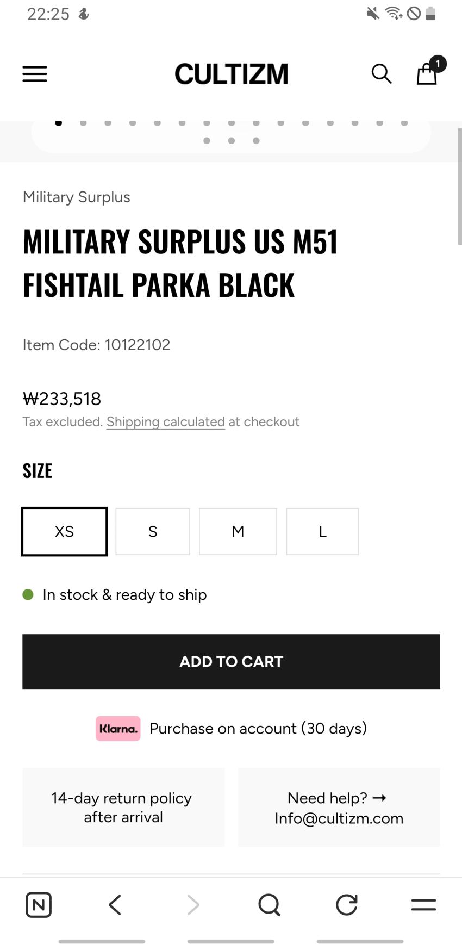Tap browser bottom bar search icon

pos(269,905)
